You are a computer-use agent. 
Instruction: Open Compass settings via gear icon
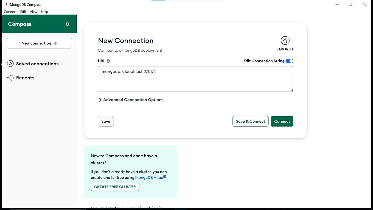click(x=67, y=24)
